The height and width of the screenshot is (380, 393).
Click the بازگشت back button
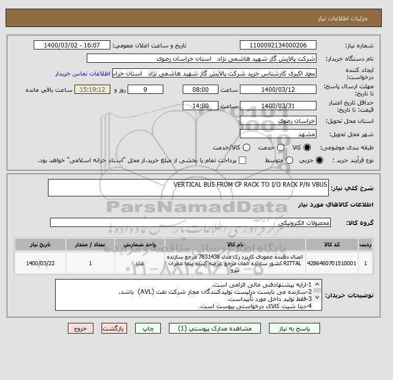tap(114, 328)
